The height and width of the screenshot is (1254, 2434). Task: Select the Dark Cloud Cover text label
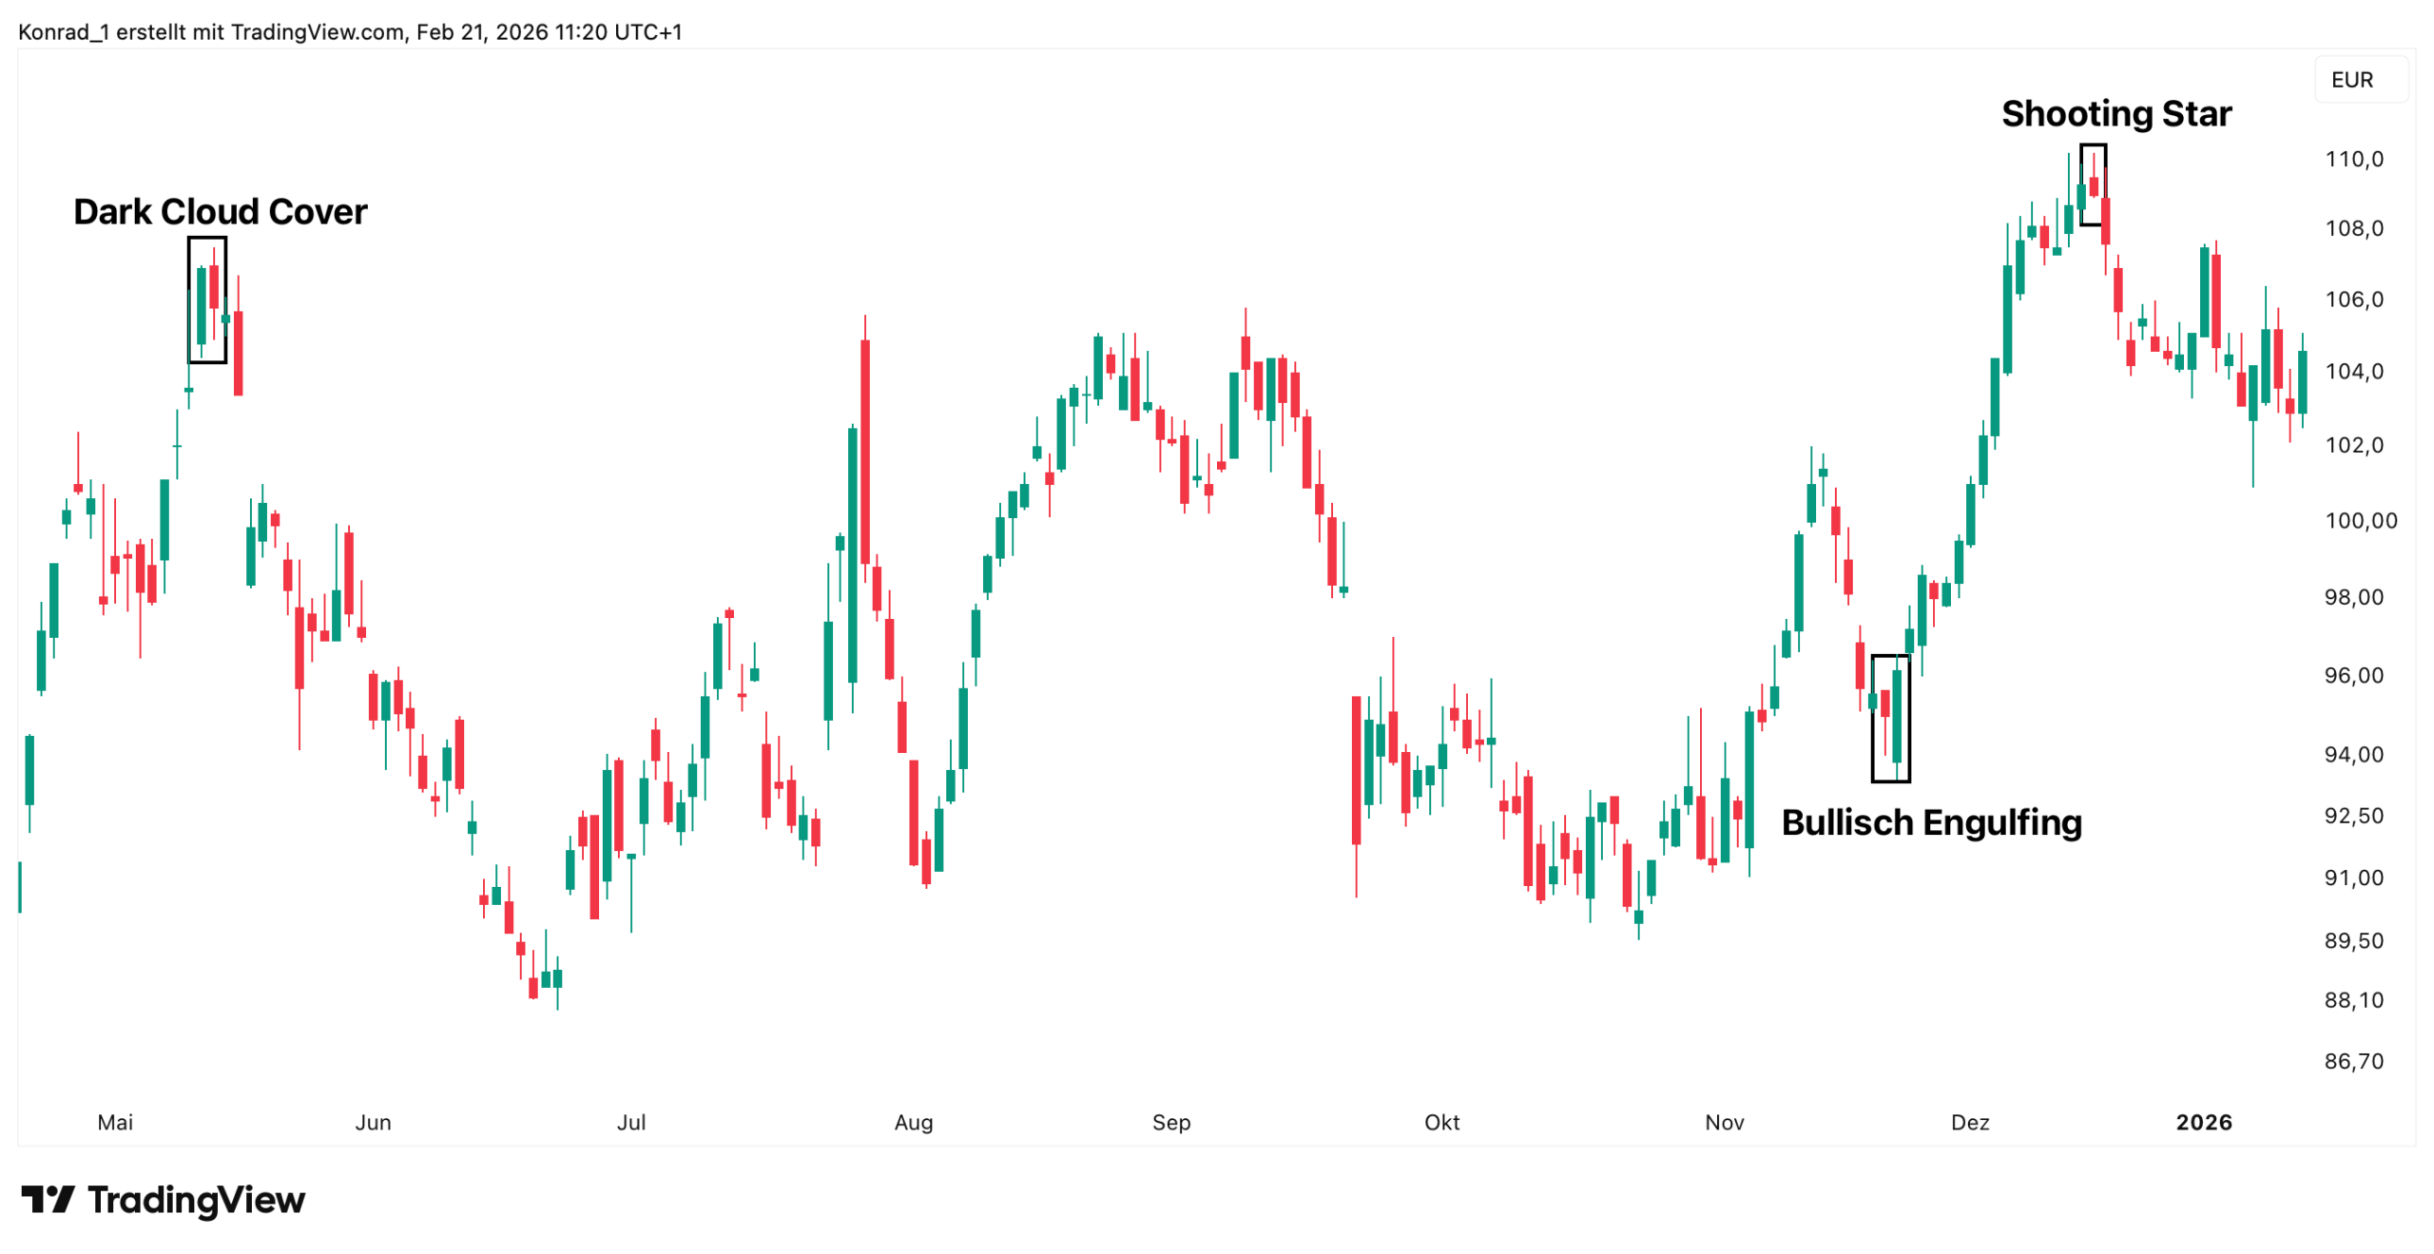220,211
